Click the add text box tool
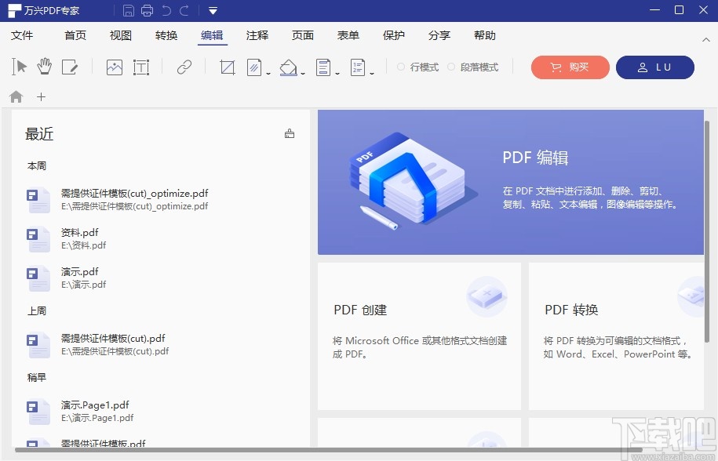Image resolution: width=718 pixels, height=461 pixels. 142,67
